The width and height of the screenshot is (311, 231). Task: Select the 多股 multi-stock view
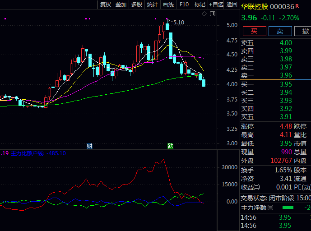(x=137, y=5)
